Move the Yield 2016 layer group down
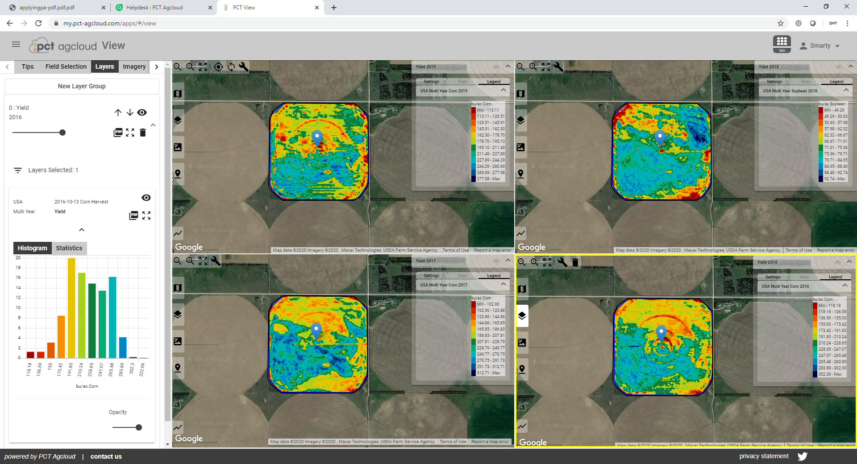Screen dimensions: 857x464 click(x=130, y=112)
